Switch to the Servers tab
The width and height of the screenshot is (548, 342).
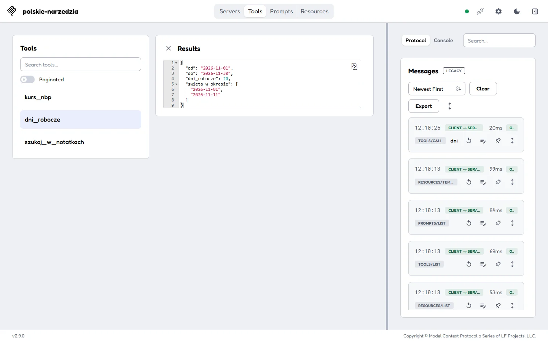230,11
